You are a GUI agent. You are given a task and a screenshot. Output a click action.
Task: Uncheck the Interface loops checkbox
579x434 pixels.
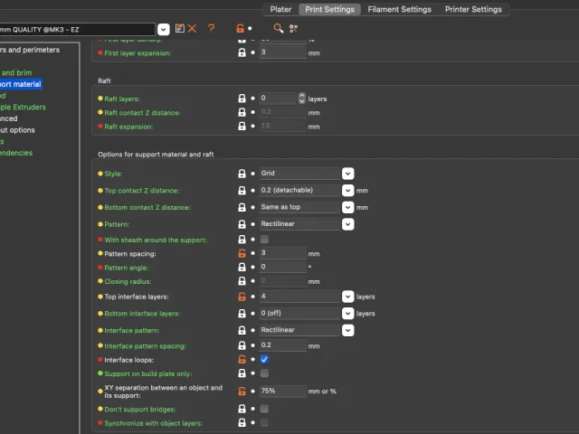264,360
